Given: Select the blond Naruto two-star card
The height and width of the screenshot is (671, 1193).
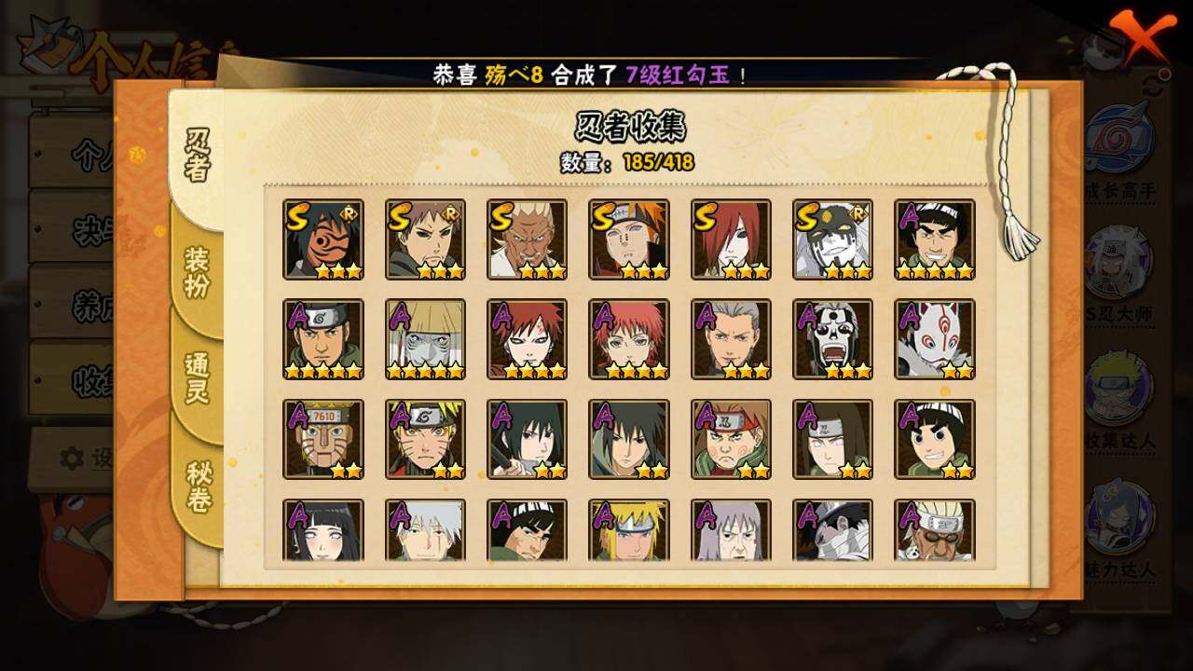Looking at the screenshot, I should [x=425, y=439].
